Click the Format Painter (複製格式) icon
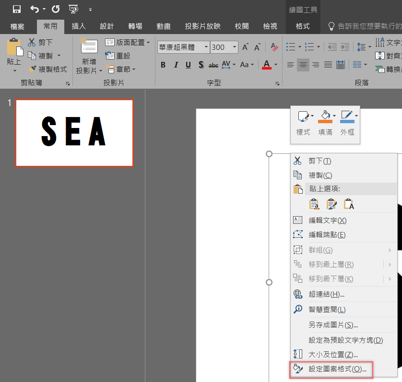This screenshot has height=382, width=402. tap(33, 69)
